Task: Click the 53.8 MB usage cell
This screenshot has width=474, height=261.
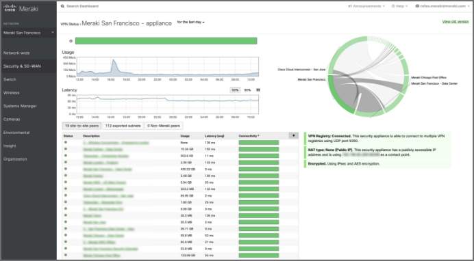Action: [186, 249]
